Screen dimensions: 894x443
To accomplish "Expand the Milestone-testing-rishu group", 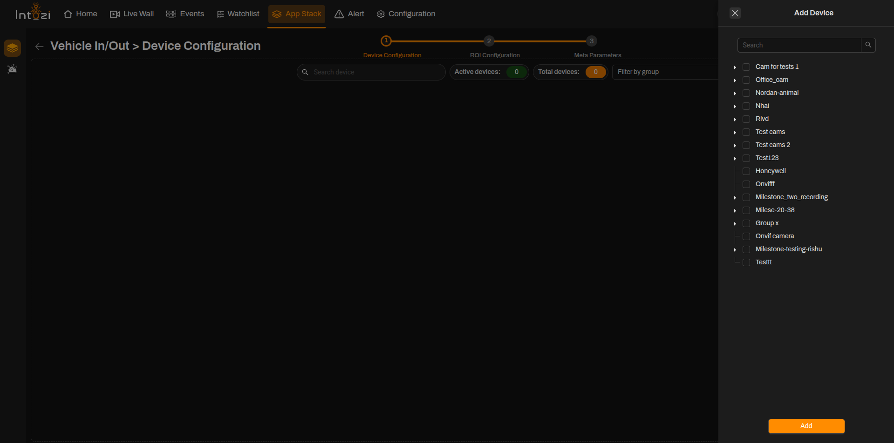I will (735, 250).
